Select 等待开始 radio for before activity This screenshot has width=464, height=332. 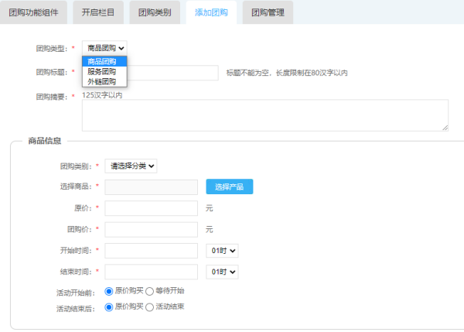pyautogui.click(x=151, y=291)
